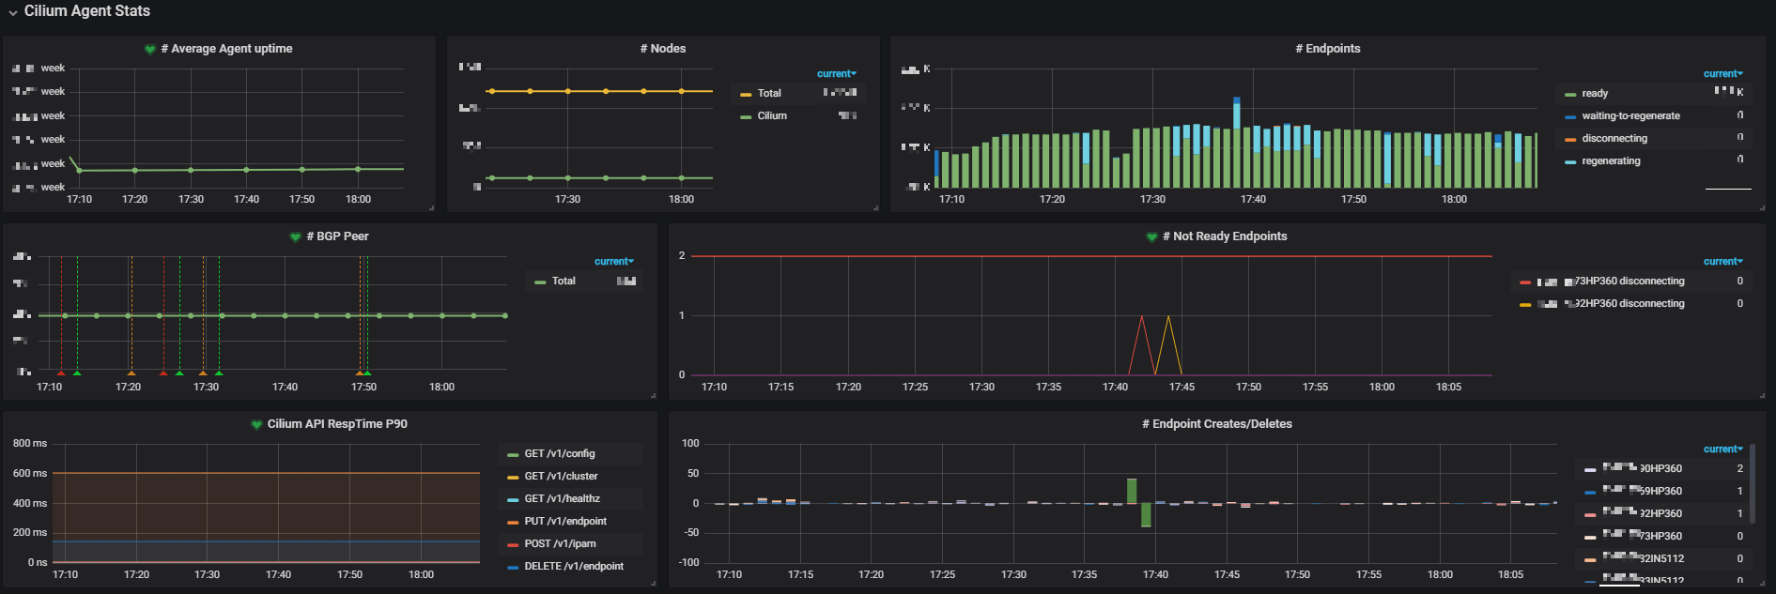
Task: Toggle the 'ready' series in Endpoints legend
Action: (x=1594, y=94)
